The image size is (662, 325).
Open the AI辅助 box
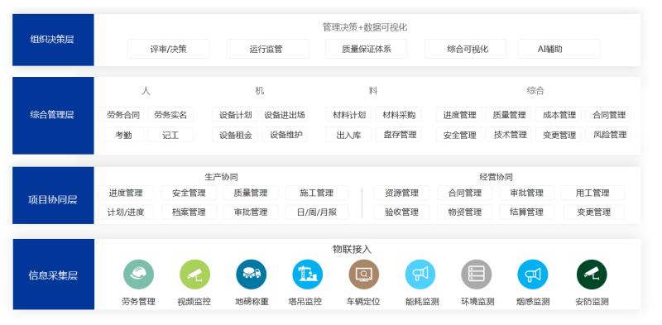559,49
